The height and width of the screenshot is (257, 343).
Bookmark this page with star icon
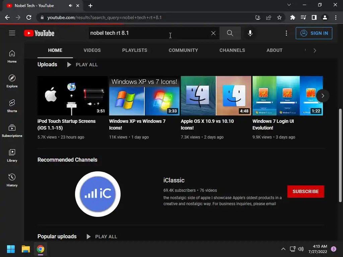279,17
